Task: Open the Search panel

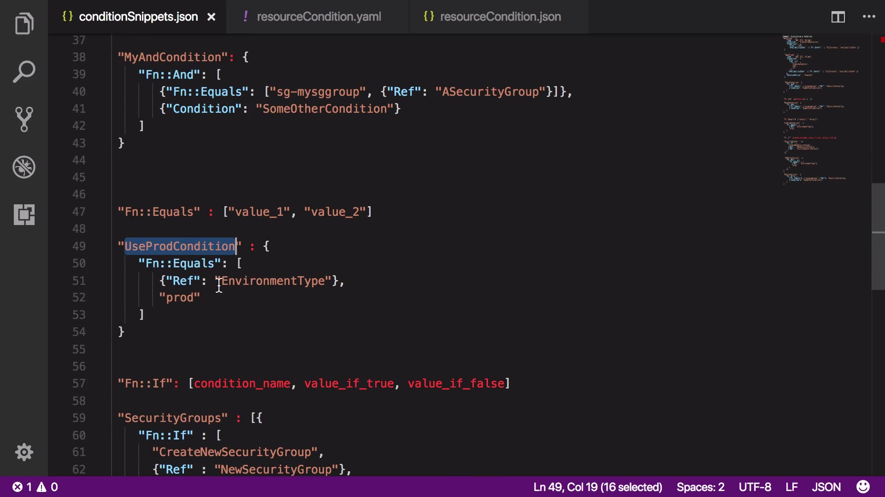Action: (24, 72)
